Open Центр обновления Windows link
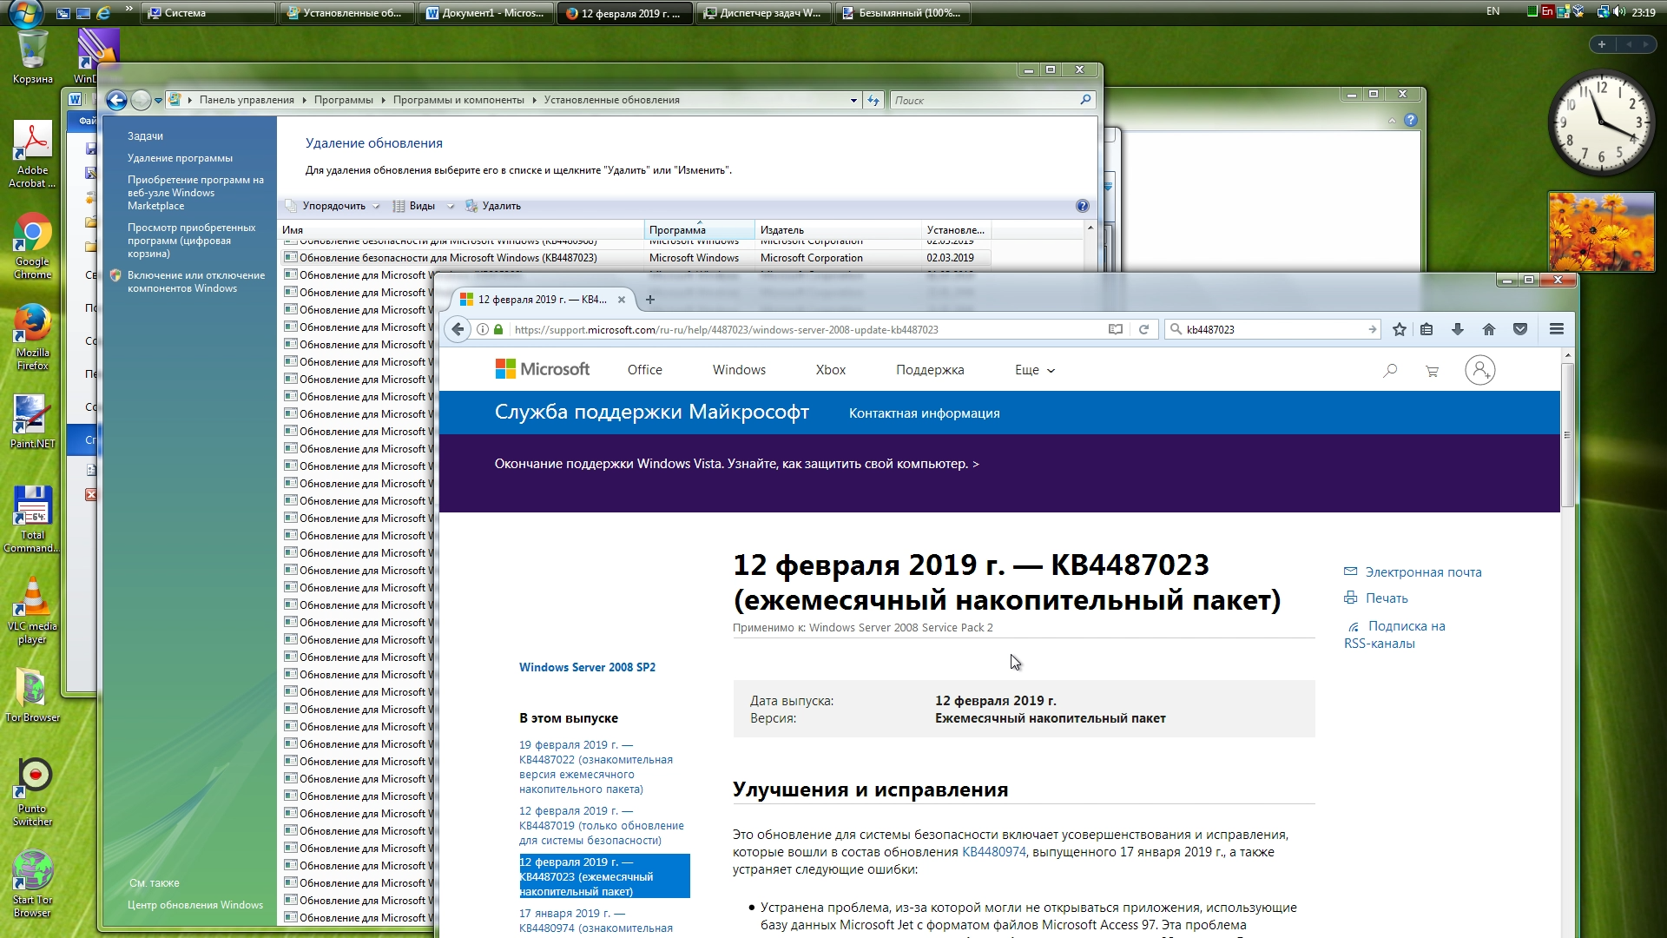Screen dimensions: 1667x938 pyautogui.click(x=195, y=905)
